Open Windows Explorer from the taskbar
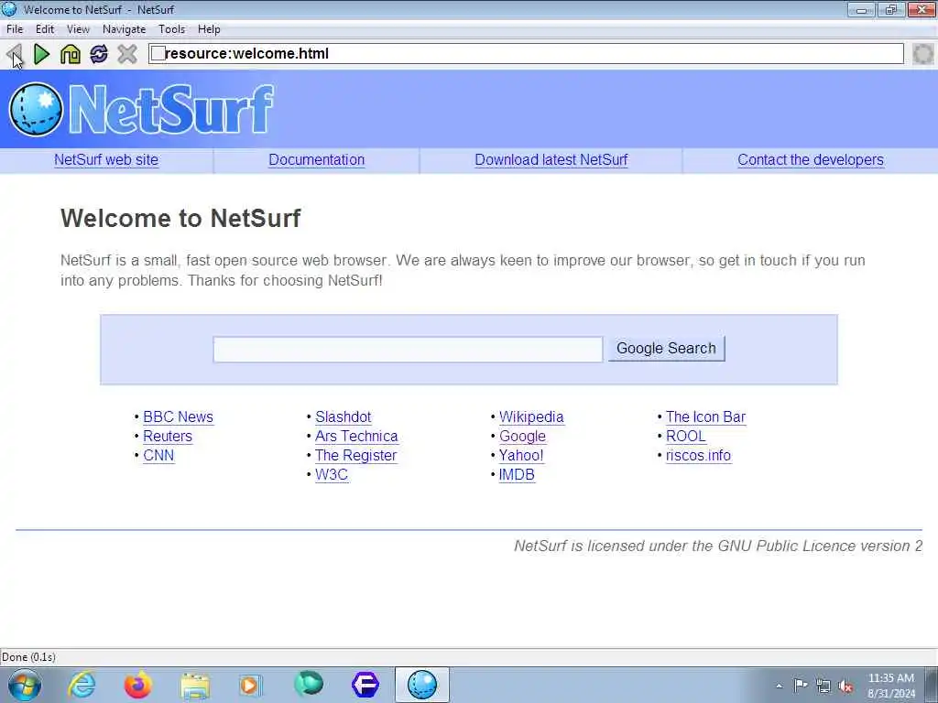The image size is (938, 703). (x=194, y=685)
